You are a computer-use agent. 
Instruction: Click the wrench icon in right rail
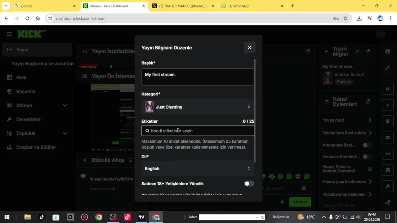tap(388, 186)
